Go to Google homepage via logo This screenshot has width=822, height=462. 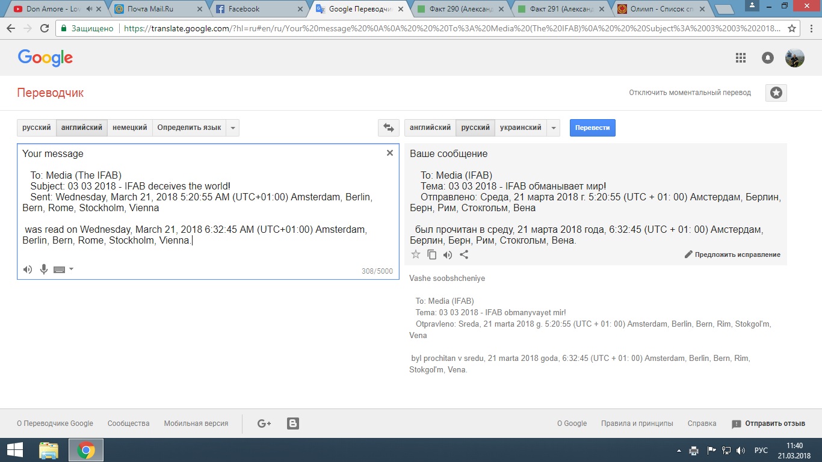point(45,58)
